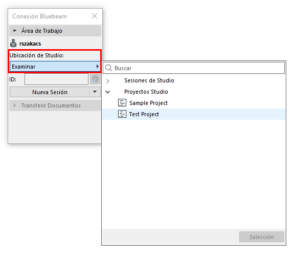This screenshot has height=256, width=296.
Task: Click the ID input field
Action: pos(56,79)
